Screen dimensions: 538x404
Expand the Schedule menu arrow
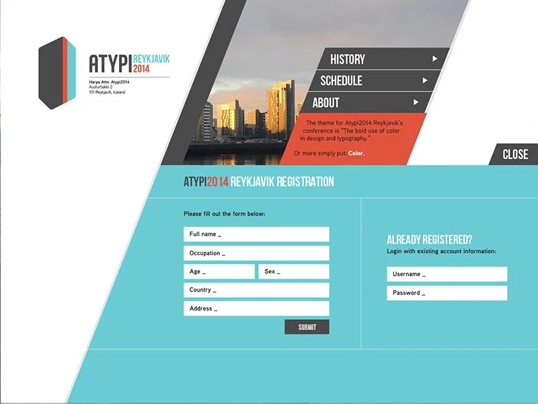point(425,80)
